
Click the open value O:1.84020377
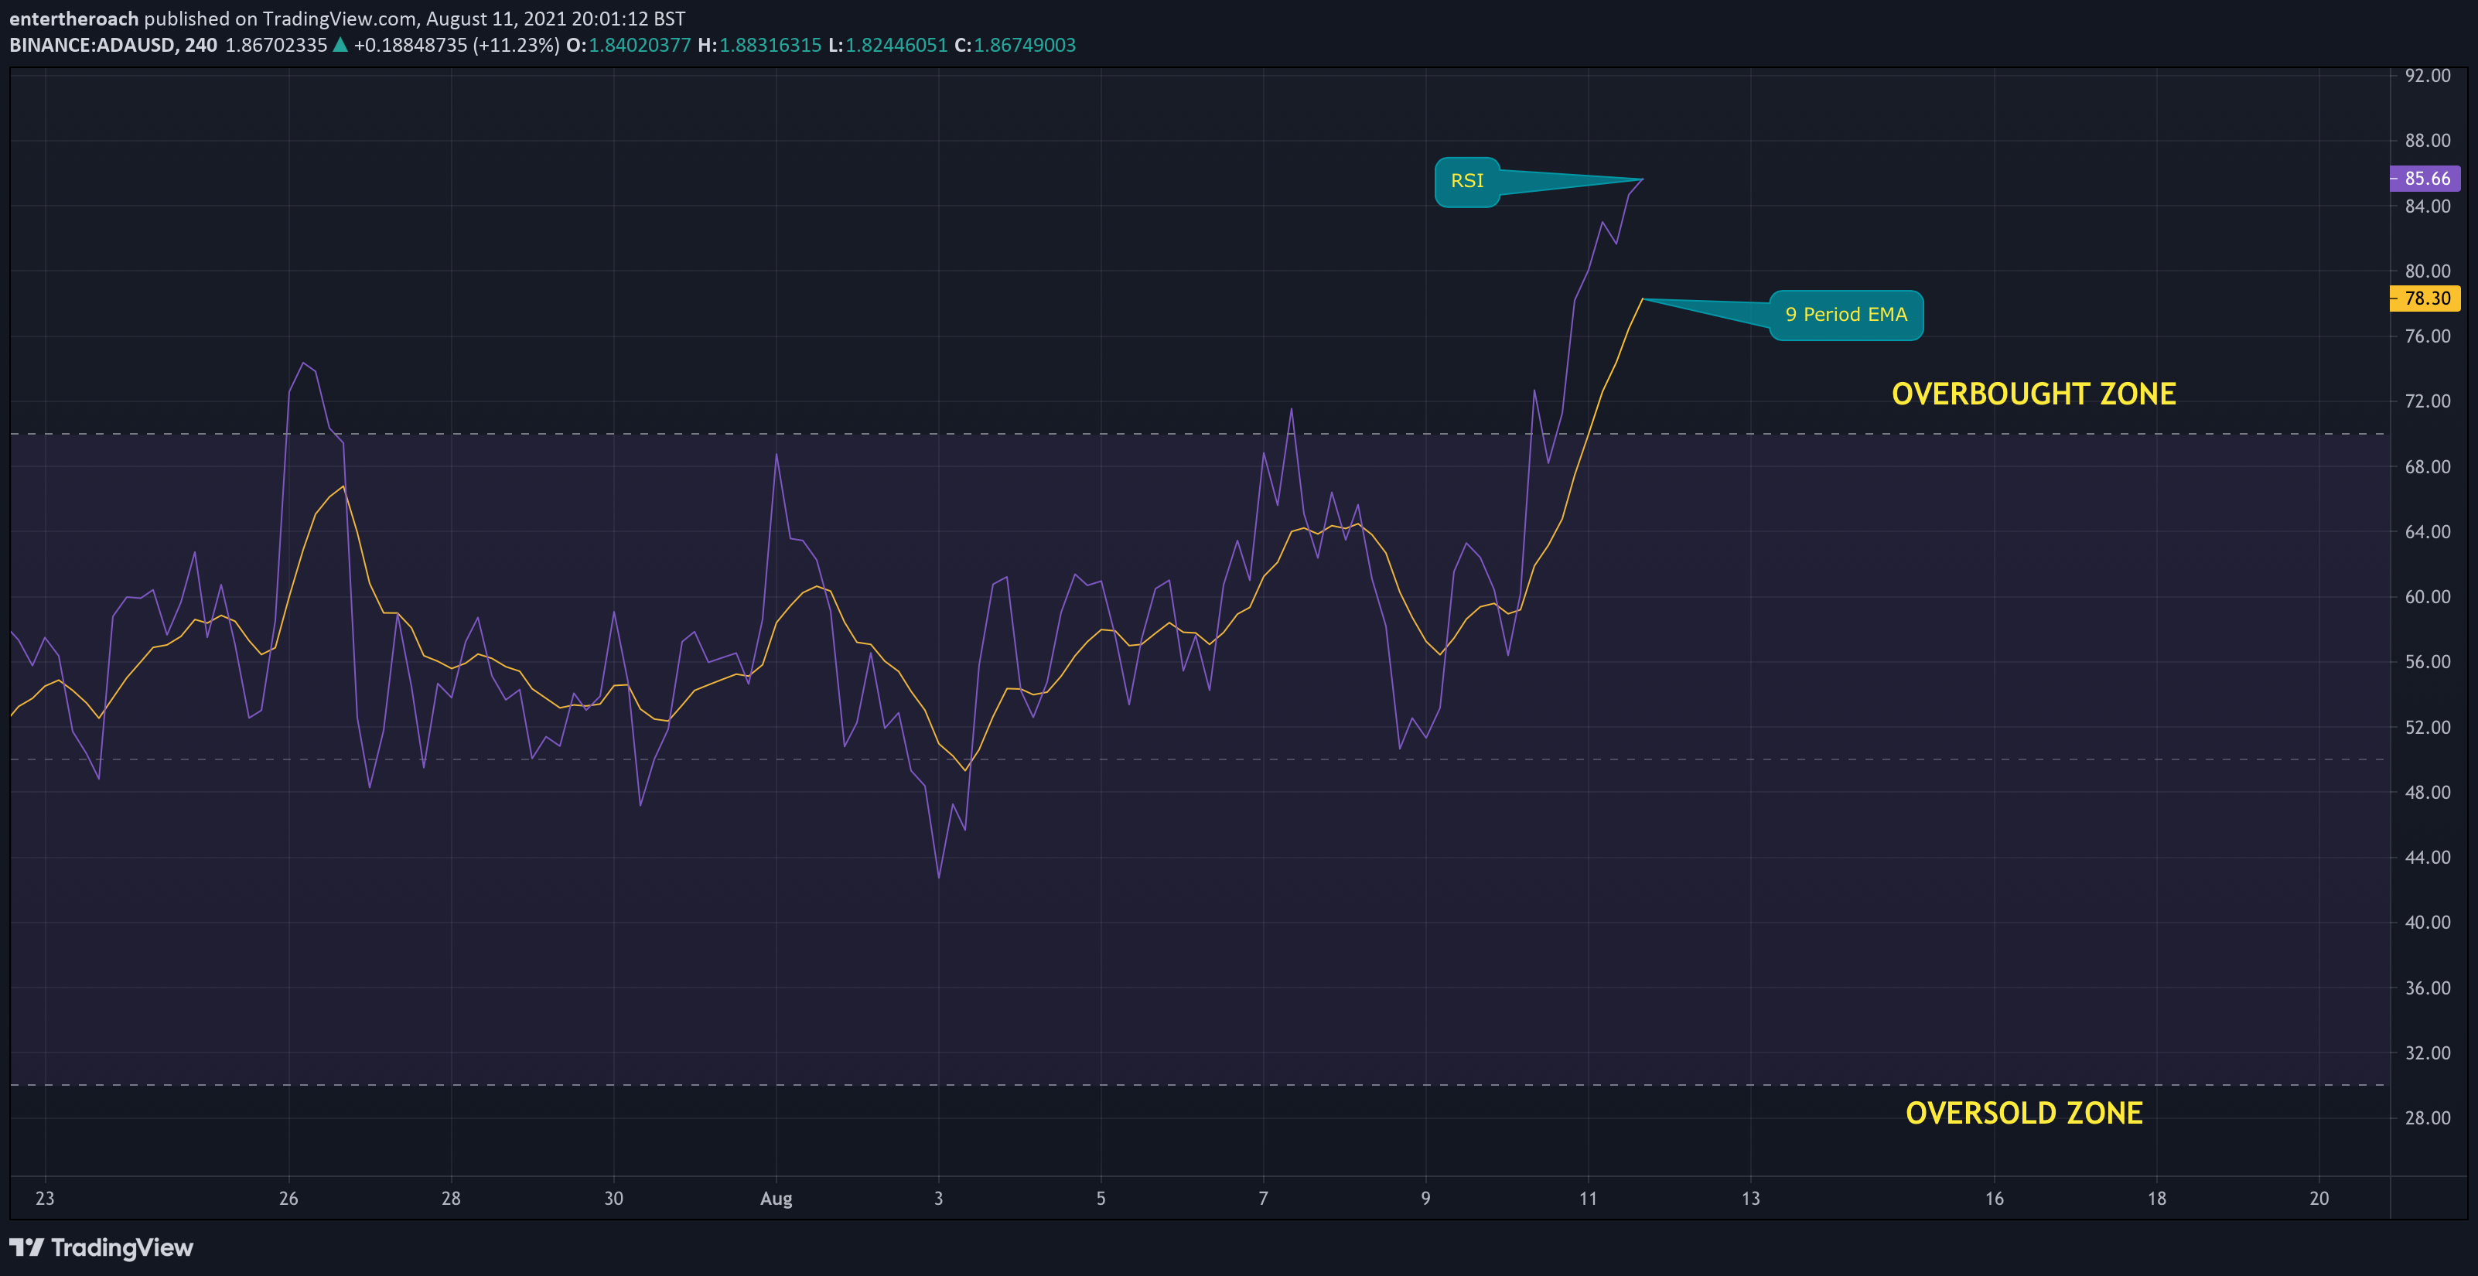[628, 45]
